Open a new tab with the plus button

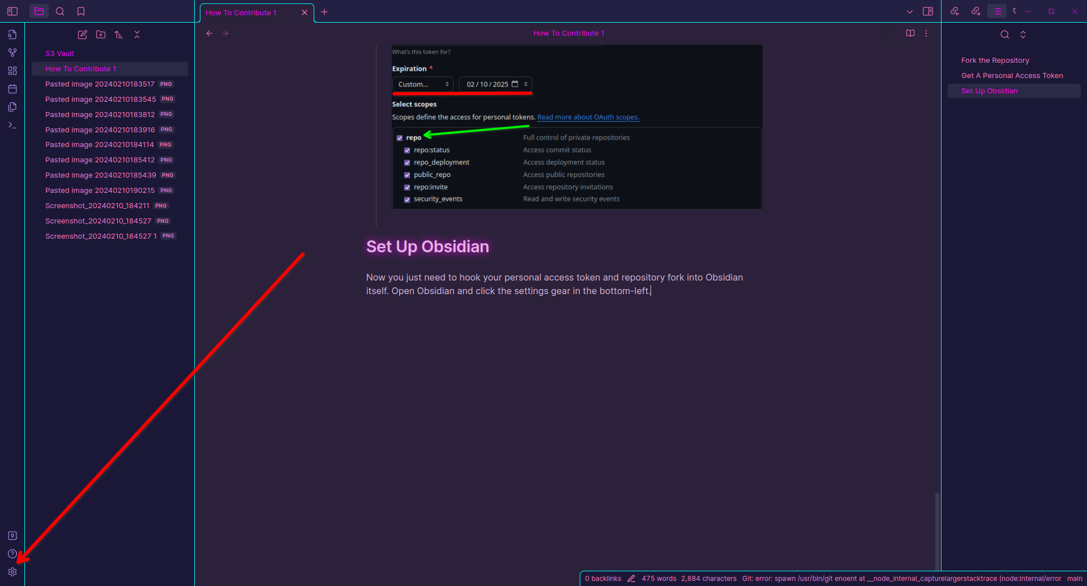(324, 12)
